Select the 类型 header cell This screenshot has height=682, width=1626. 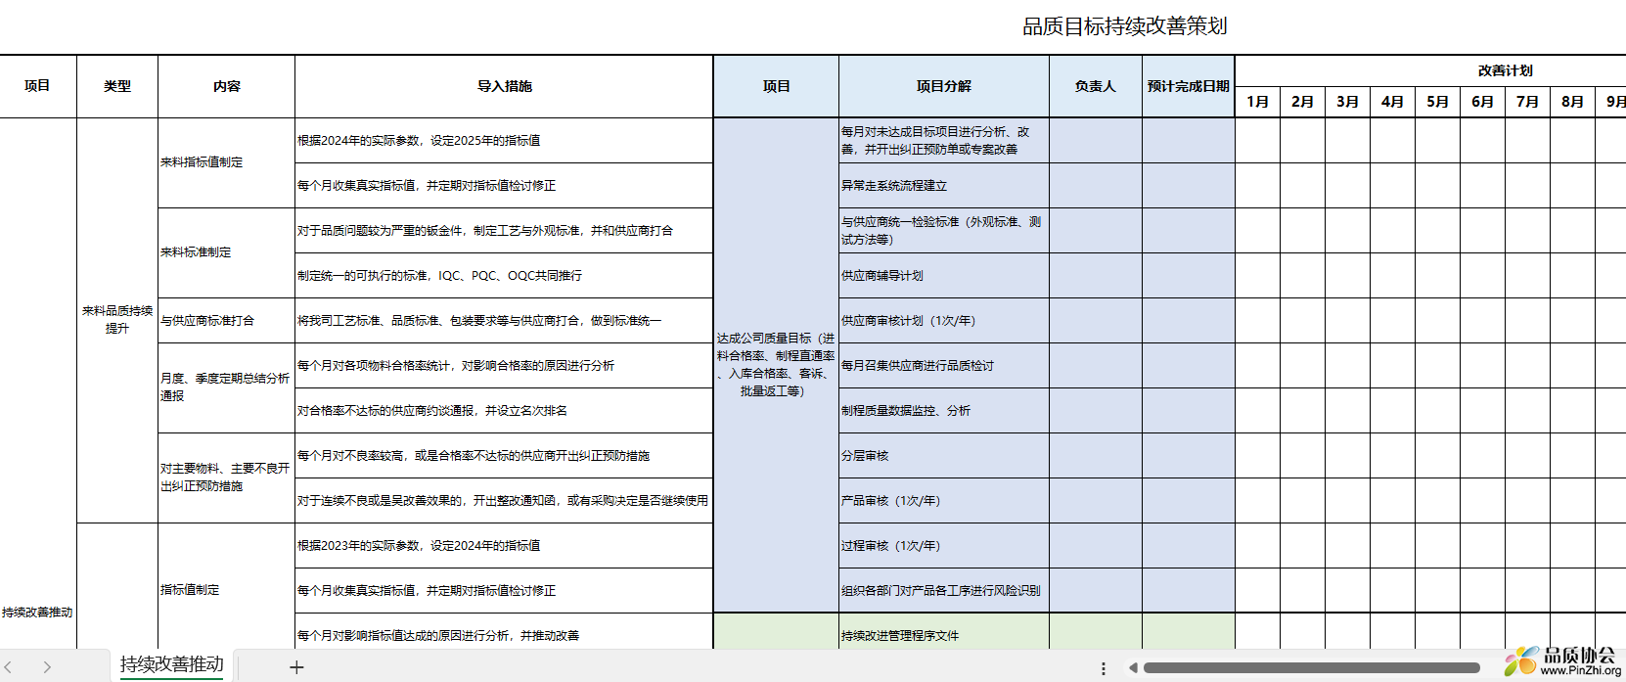point(117,86)
